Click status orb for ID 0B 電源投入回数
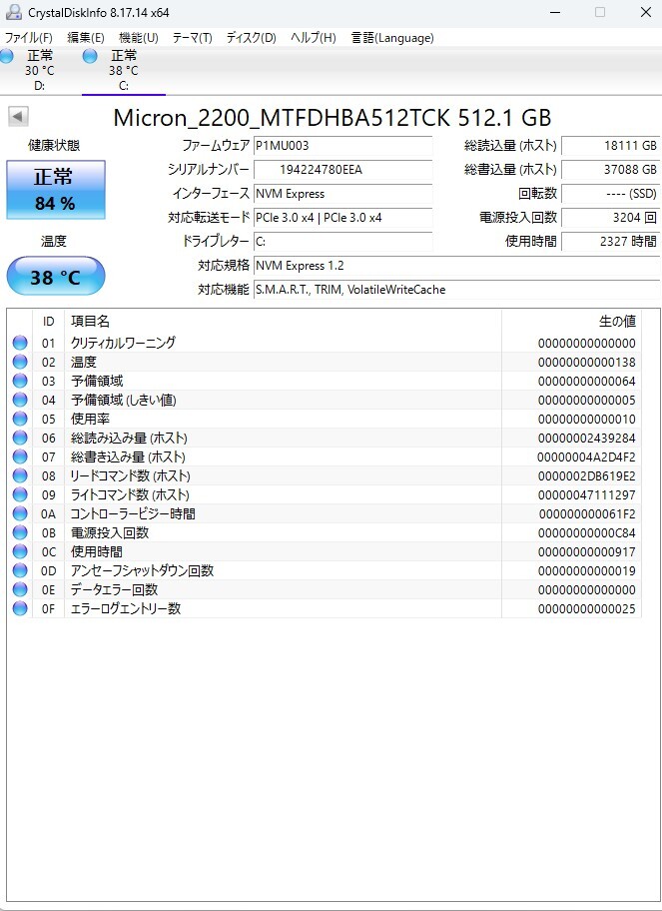 tap(20, 532)
